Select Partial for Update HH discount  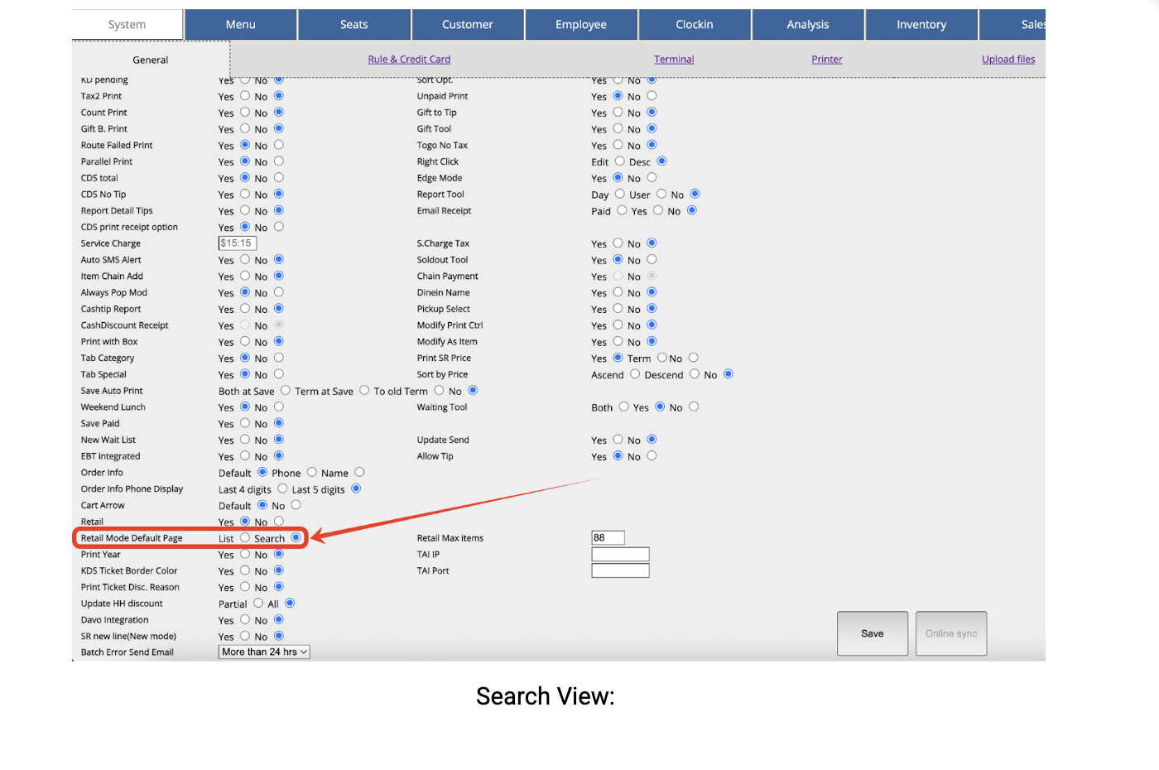click(258, 603)
